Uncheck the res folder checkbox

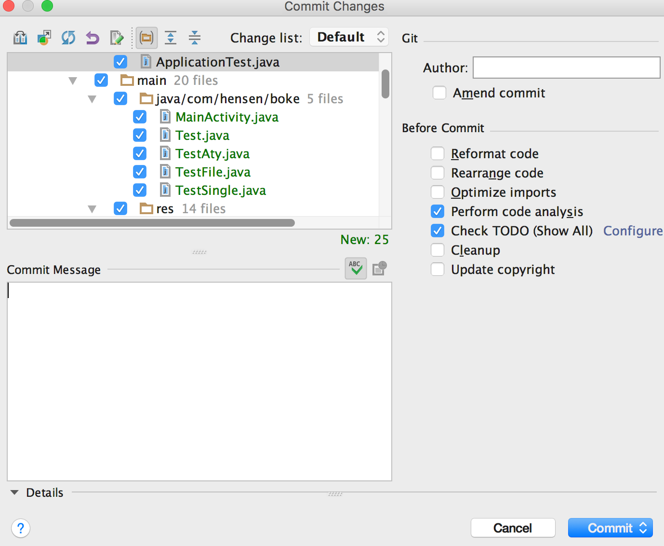[120, 208]
